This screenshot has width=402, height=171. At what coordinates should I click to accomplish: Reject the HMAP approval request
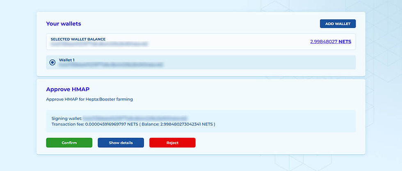(x=172, y=143)
